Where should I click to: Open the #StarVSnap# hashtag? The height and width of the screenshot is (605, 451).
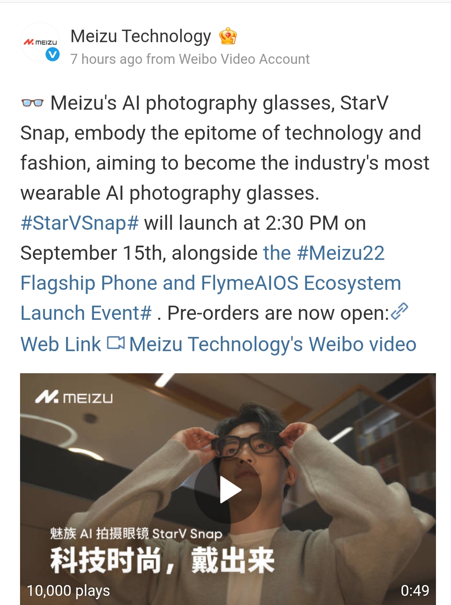[x=80, y=223]
